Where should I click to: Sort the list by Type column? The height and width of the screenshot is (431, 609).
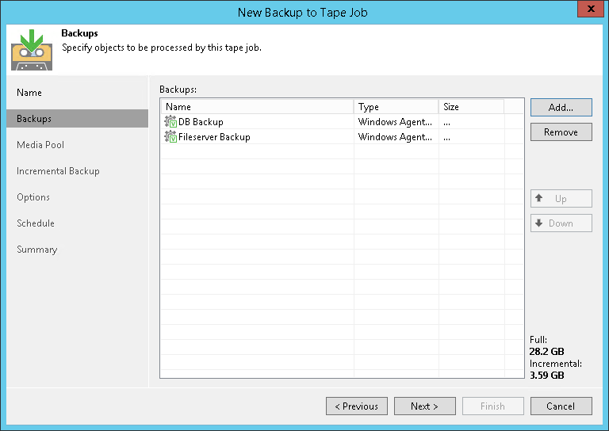point(396,107)
